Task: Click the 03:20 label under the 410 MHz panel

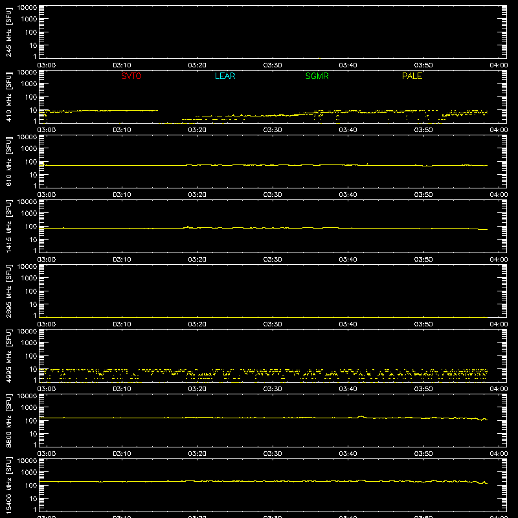Action: 197,130
